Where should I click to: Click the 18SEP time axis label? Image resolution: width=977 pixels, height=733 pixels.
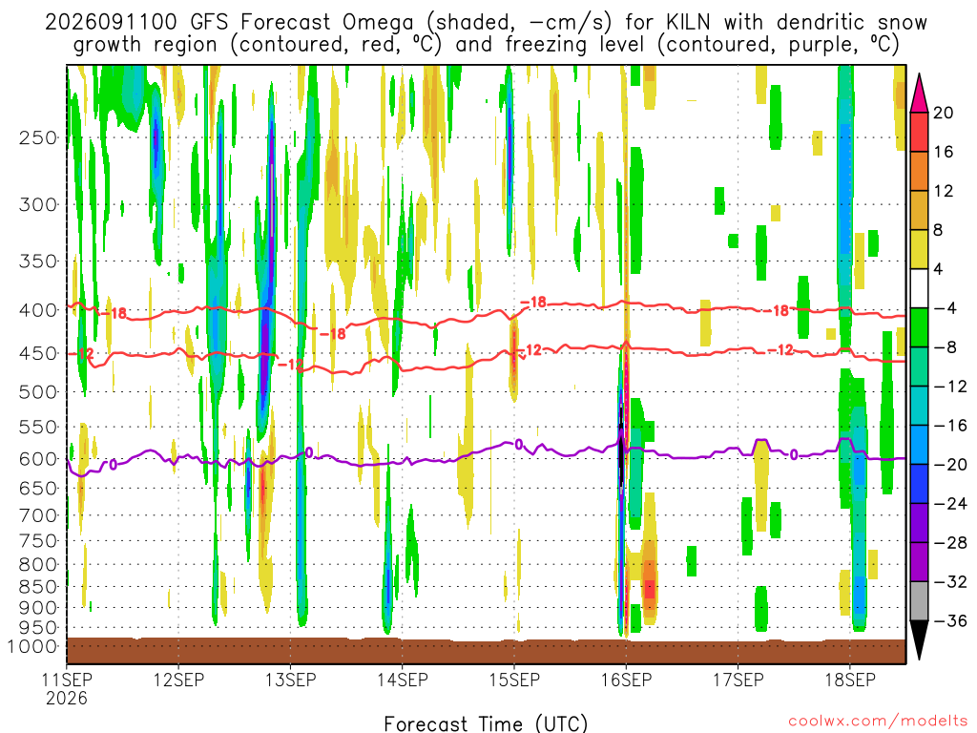pyautogui.click(x=850, y=680)
